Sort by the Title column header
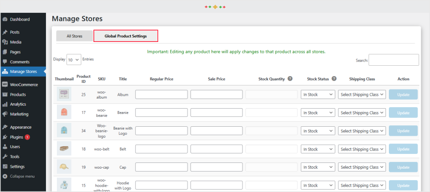This screenshot has width=430, height=192. click(123, 79)
